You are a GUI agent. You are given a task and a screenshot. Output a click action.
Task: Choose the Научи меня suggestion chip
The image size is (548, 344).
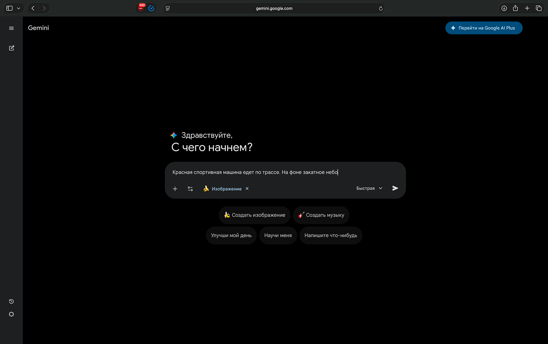(278, 235)
